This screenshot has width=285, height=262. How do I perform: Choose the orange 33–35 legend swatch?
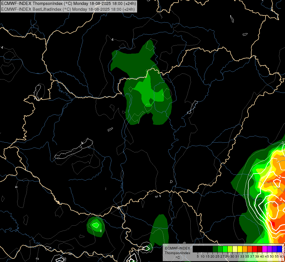pos(245,249)
